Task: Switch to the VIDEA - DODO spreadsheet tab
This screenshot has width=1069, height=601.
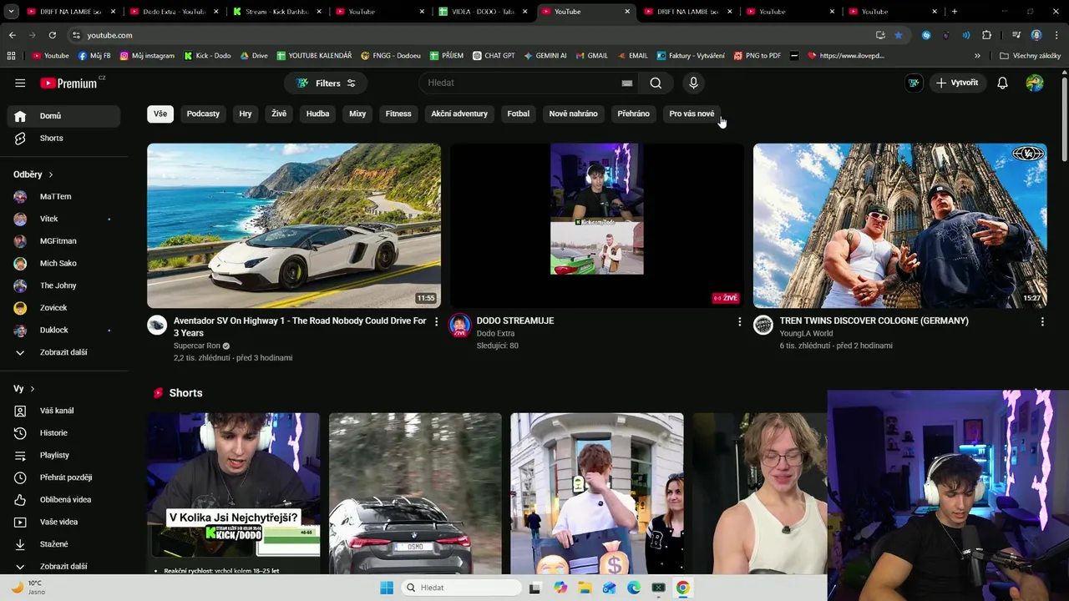Action: point(484,12)
